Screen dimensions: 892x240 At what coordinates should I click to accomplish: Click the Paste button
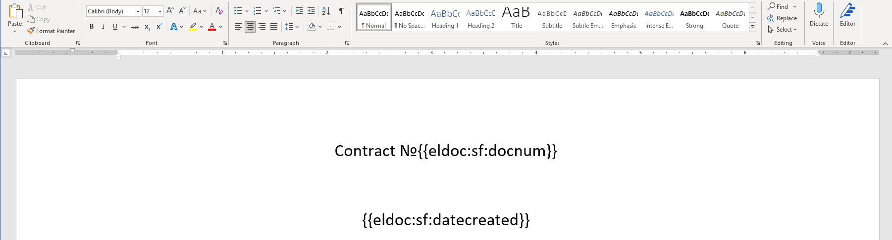pos(15,19)
